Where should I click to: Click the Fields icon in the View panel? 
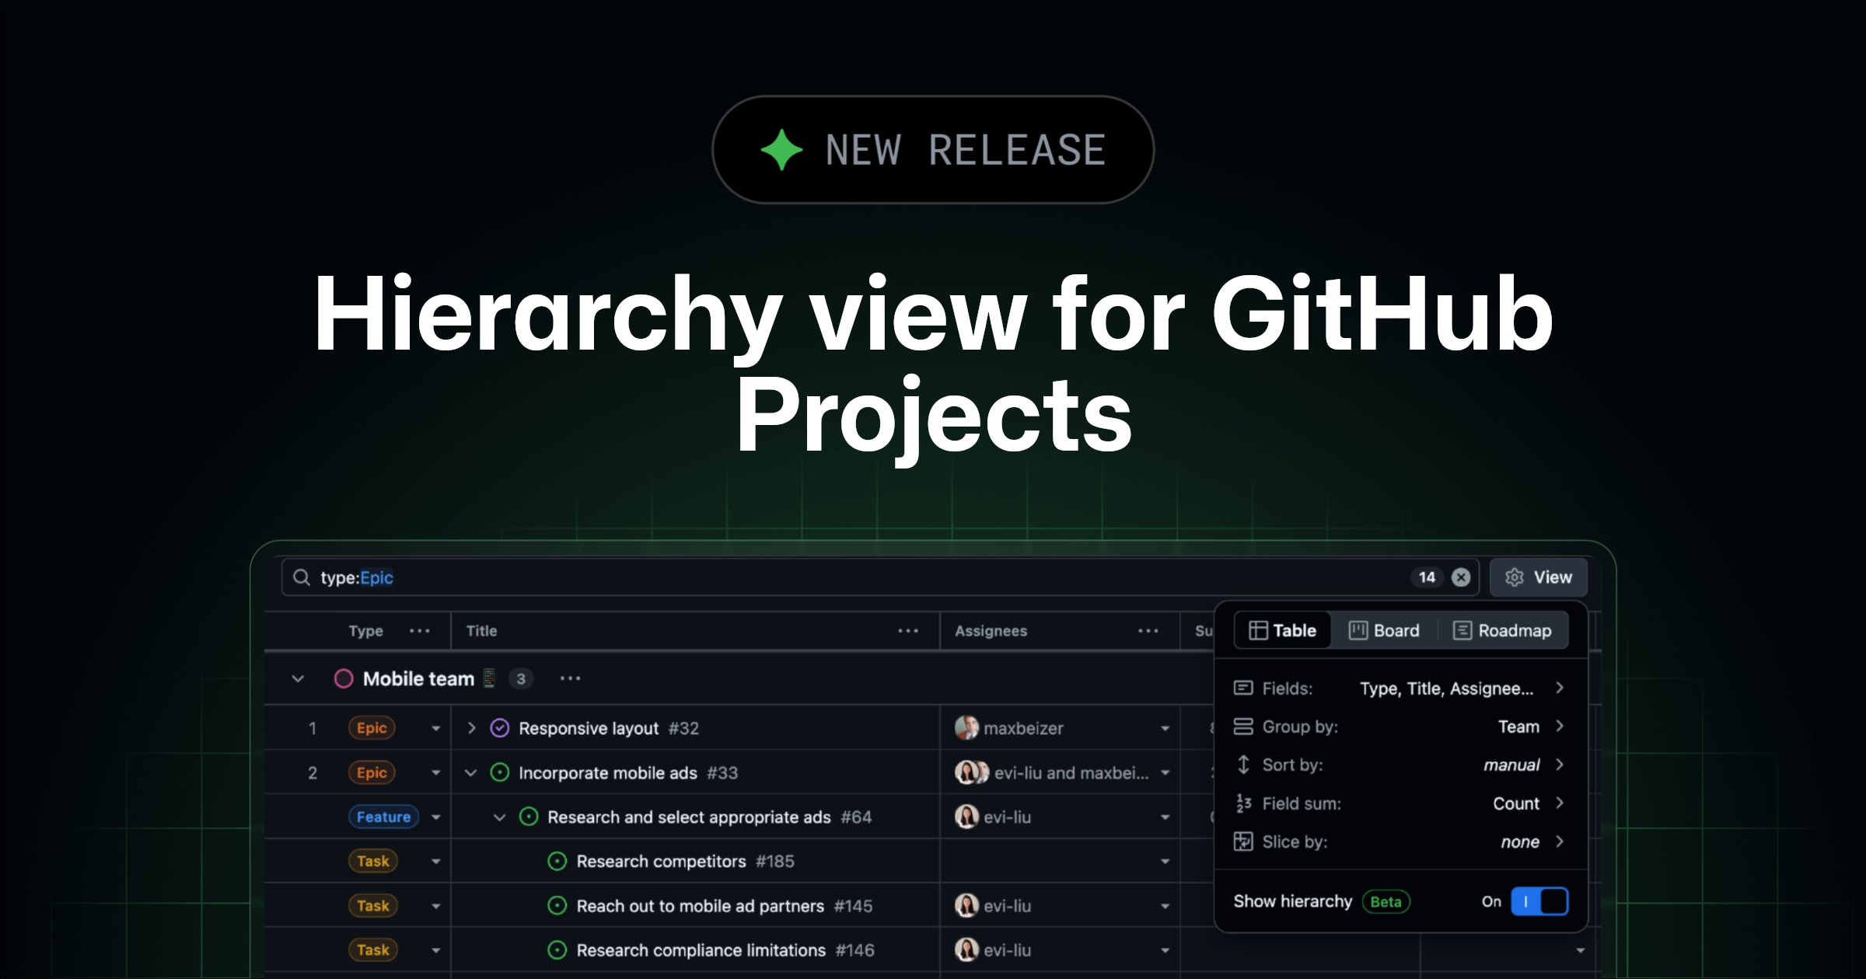pyautogui.click(x=1244, y=688)
